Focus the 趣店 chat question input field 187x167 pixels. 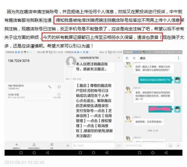tap(145, 146)
